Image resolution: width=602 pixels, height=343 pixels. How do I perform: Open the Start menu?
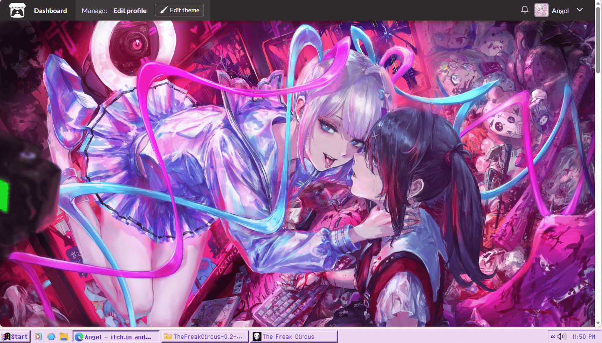[16, 337]
